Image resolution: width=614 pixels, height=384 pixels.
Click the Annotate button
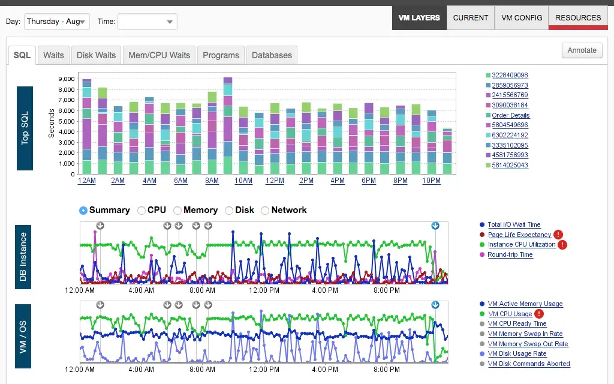click(x=582, y=50)
